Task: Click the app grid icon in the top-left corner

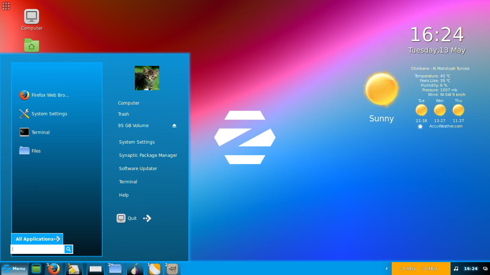Action: tap(6, 6)
